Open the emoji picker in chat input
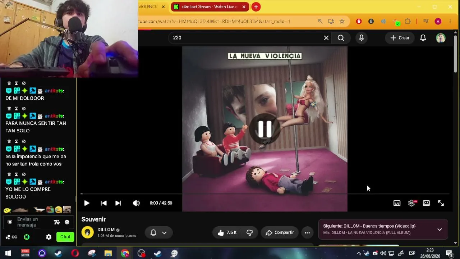460x259 pixels. 67,222
